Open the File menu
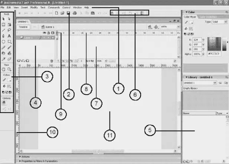Screen dimensions: 229x164 coord(2,7)
